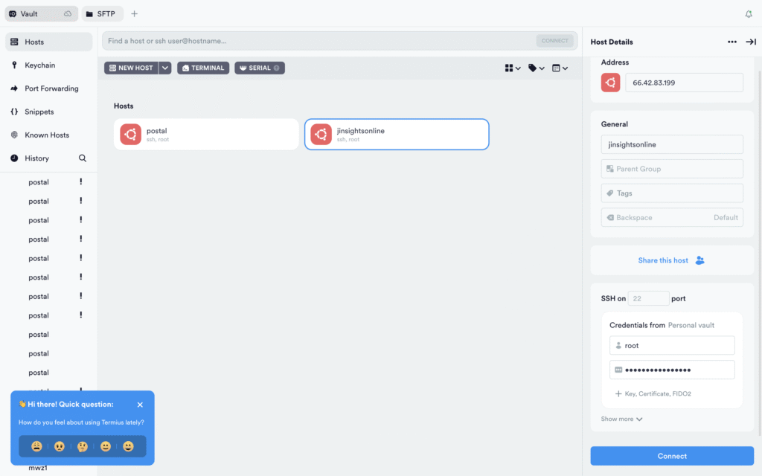Image resolution: width=762 pixels, height=476 pixels.
Task: Click the Tags input field
Action: tap(672, 193)
